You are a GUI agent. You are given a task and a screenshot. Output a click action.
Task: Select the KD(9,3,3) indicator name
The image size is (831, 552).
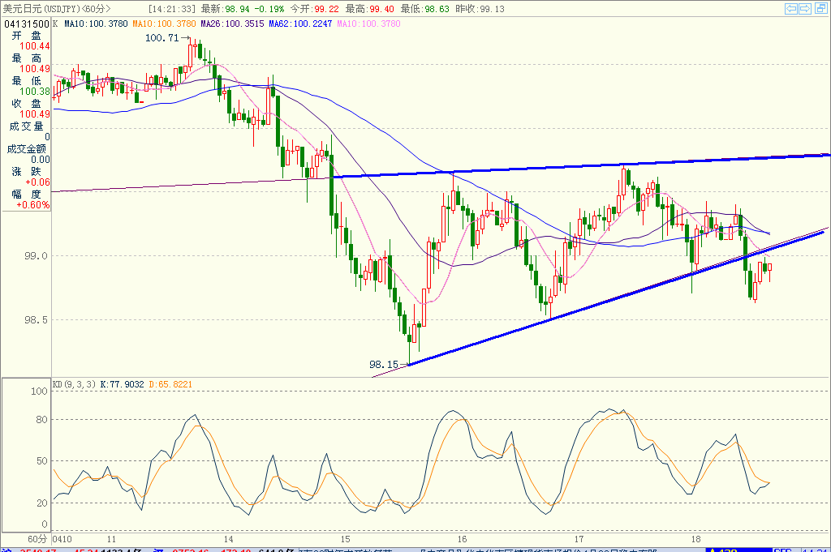pos(74,384)
